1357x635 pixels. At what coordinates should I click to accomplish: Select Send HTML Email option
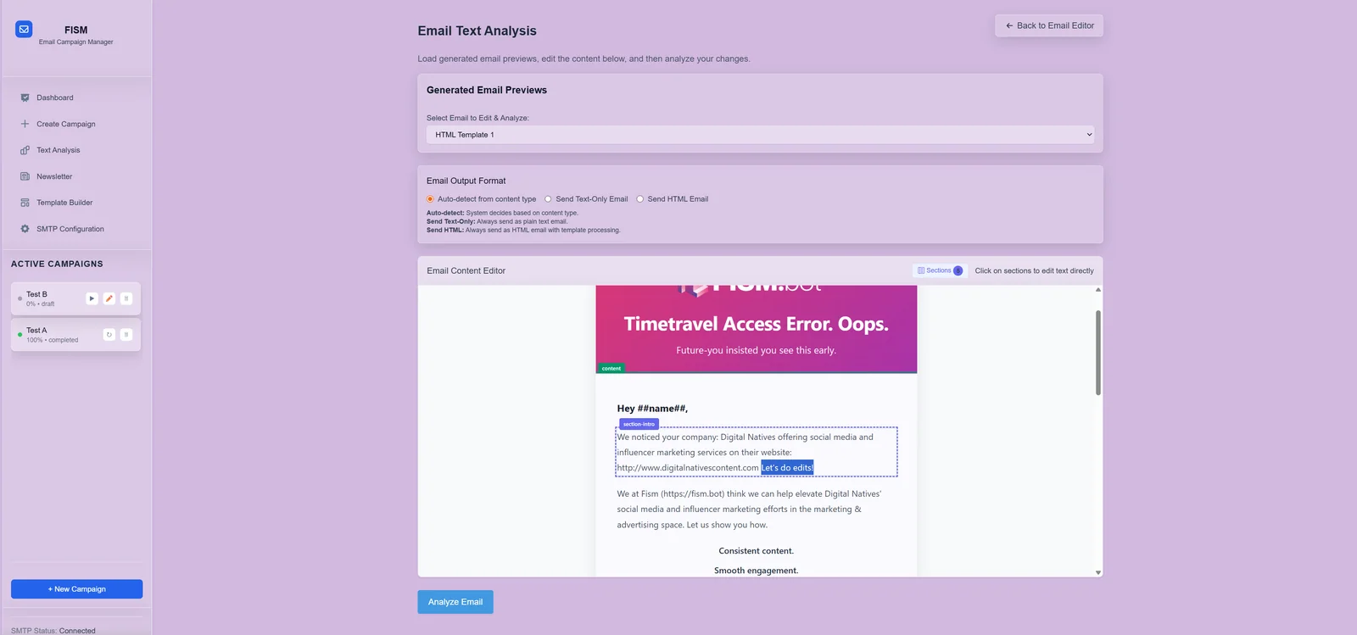click(640, 199)
